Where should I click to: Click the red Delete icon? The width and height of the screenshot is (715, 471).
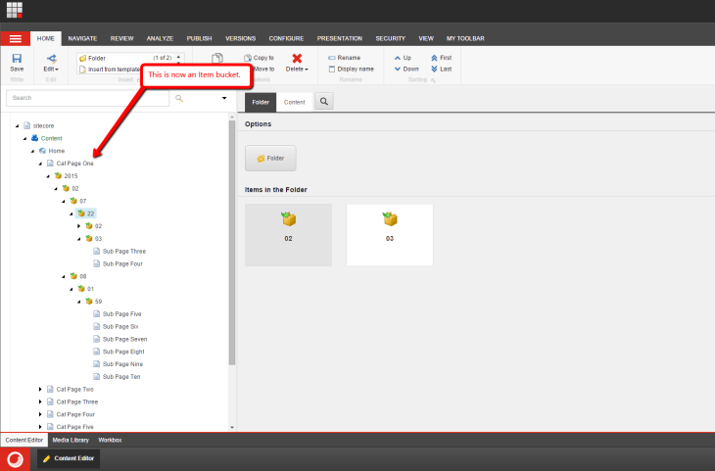pos(297,58)
